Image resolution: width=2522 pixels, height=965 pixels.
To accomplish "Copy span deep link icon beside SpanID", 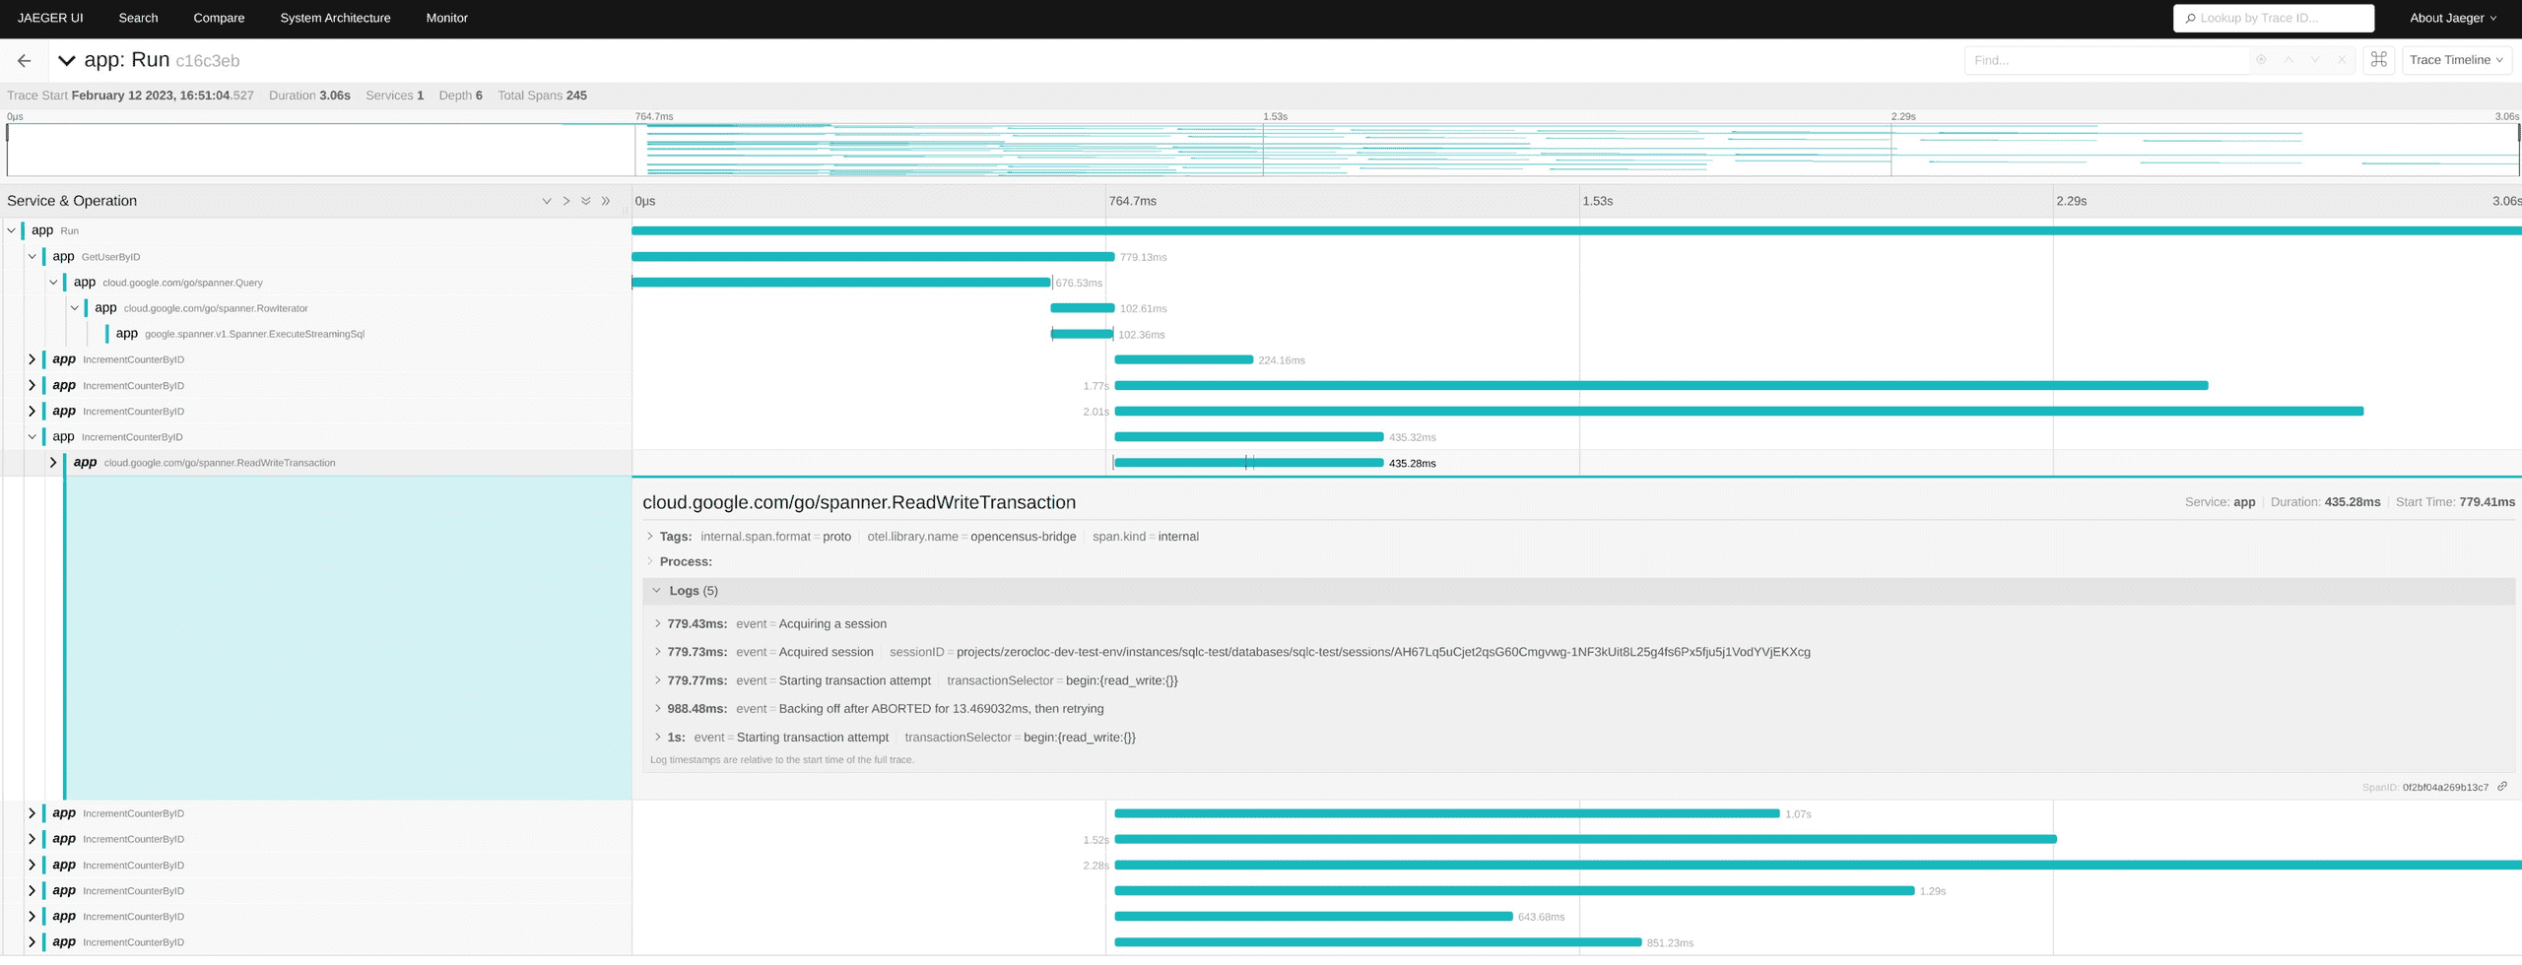I will (2501, 787).
